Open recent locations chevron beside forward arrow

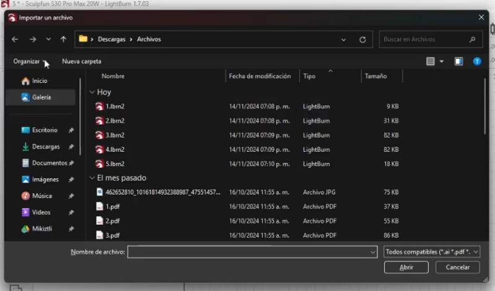coord(48,39)
